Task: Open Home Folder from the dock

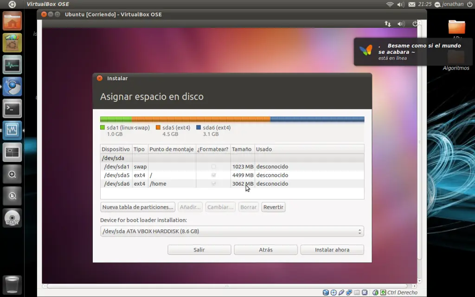Action: tap(12, 21)
